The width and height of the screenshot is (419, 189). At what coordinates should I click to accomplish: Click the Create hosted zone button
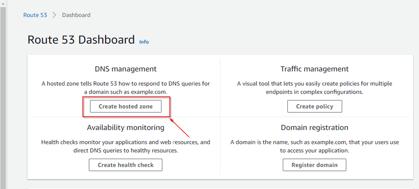[125, 107]
